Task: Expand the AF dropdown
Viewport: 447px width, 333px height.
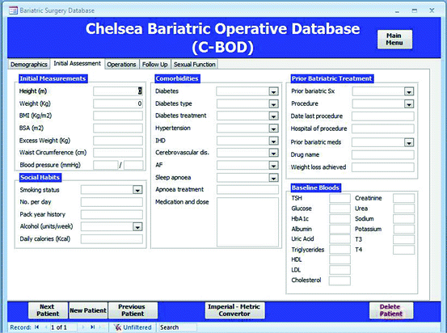Action: pyautogui.click(x=273, y=166)
